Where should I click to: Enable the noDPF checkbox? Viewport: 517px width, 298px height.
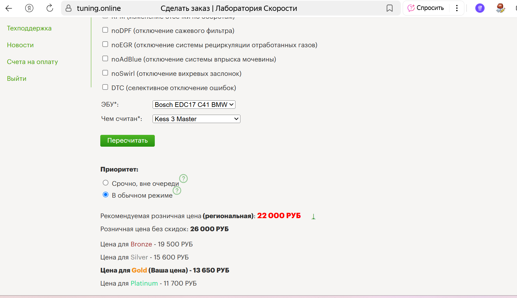(x=105, y=30)
